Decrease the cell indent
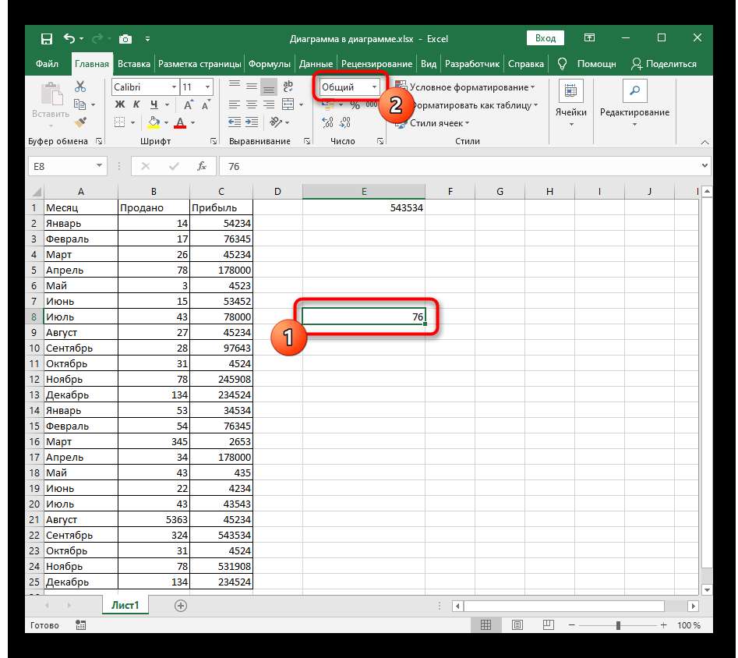738x658 pixels. coord(235,122)
